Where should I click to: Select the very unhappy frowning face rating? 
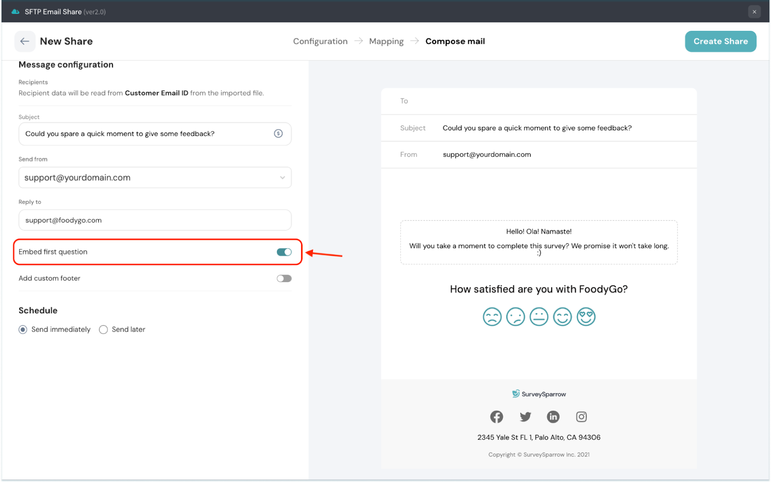[x=492, y=317]
